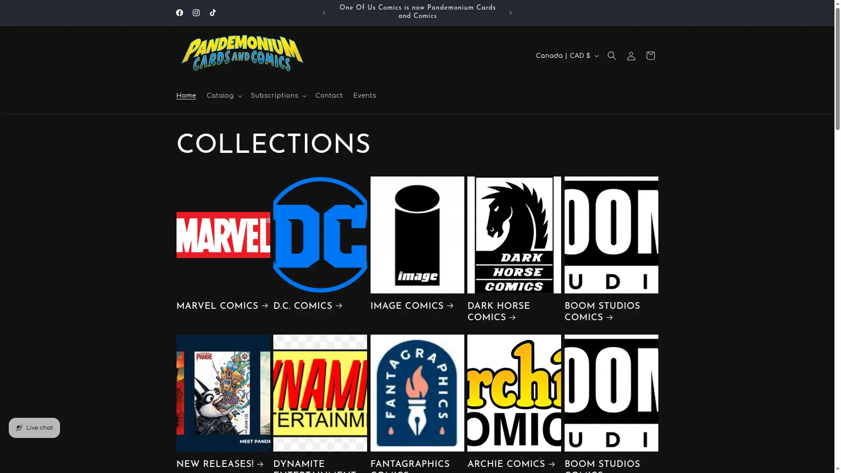The image size is (841, 473).
Task: Follow the D.C. COMICS link
Action: [x=308, y=306]
